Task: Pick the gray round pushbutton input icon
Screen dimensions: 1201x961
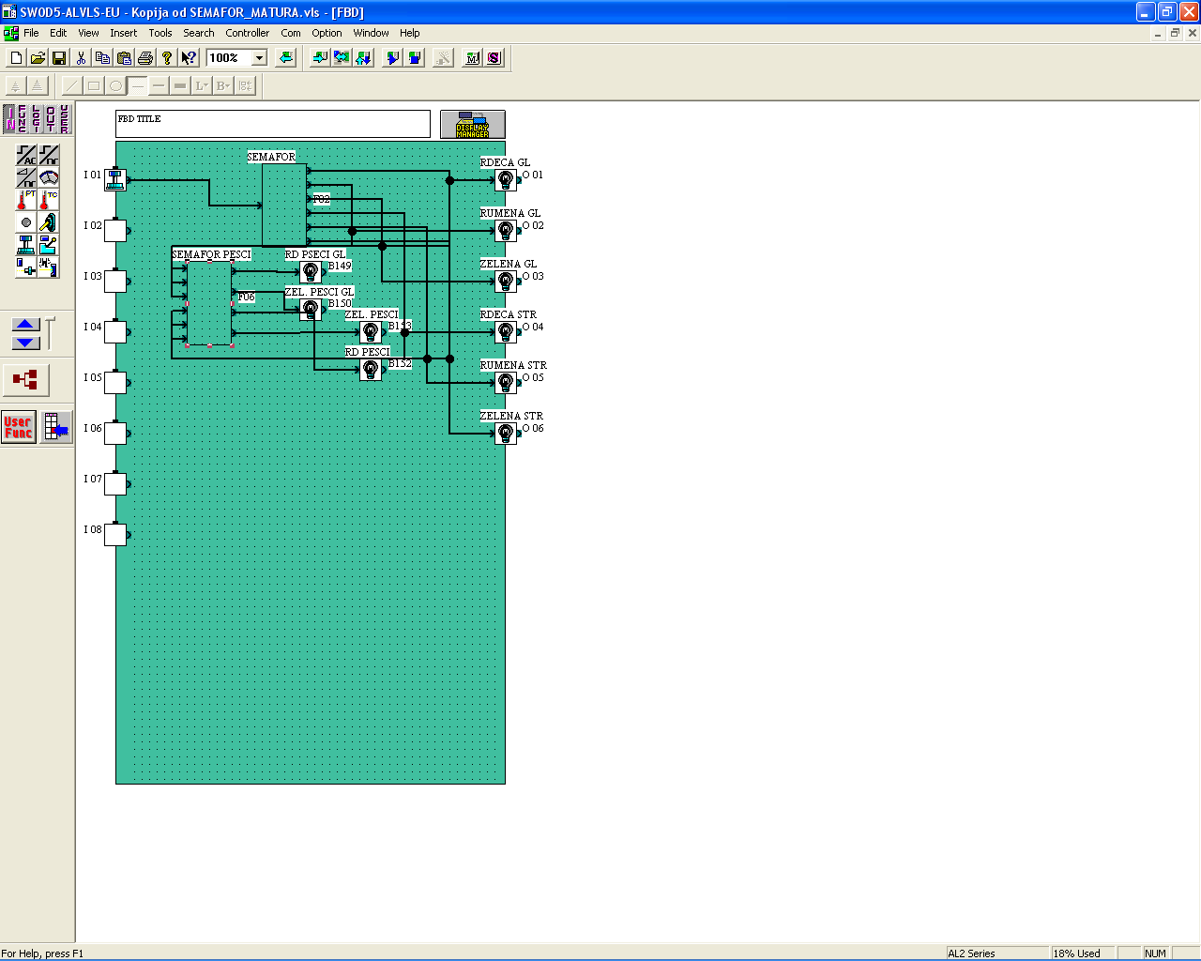Action: click(x=26, y=222)
